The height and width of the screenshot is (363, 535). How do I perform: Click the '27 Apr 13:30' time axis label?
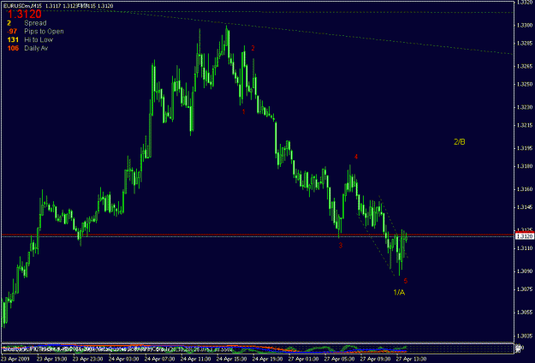coord(411,360)
